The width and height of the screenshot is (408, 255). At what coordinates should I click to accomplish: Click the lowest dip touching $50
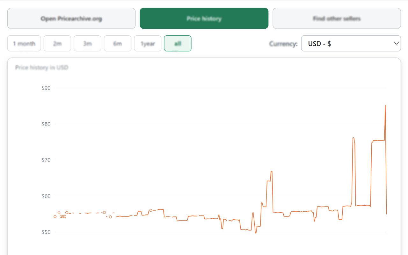pos(256,233)
